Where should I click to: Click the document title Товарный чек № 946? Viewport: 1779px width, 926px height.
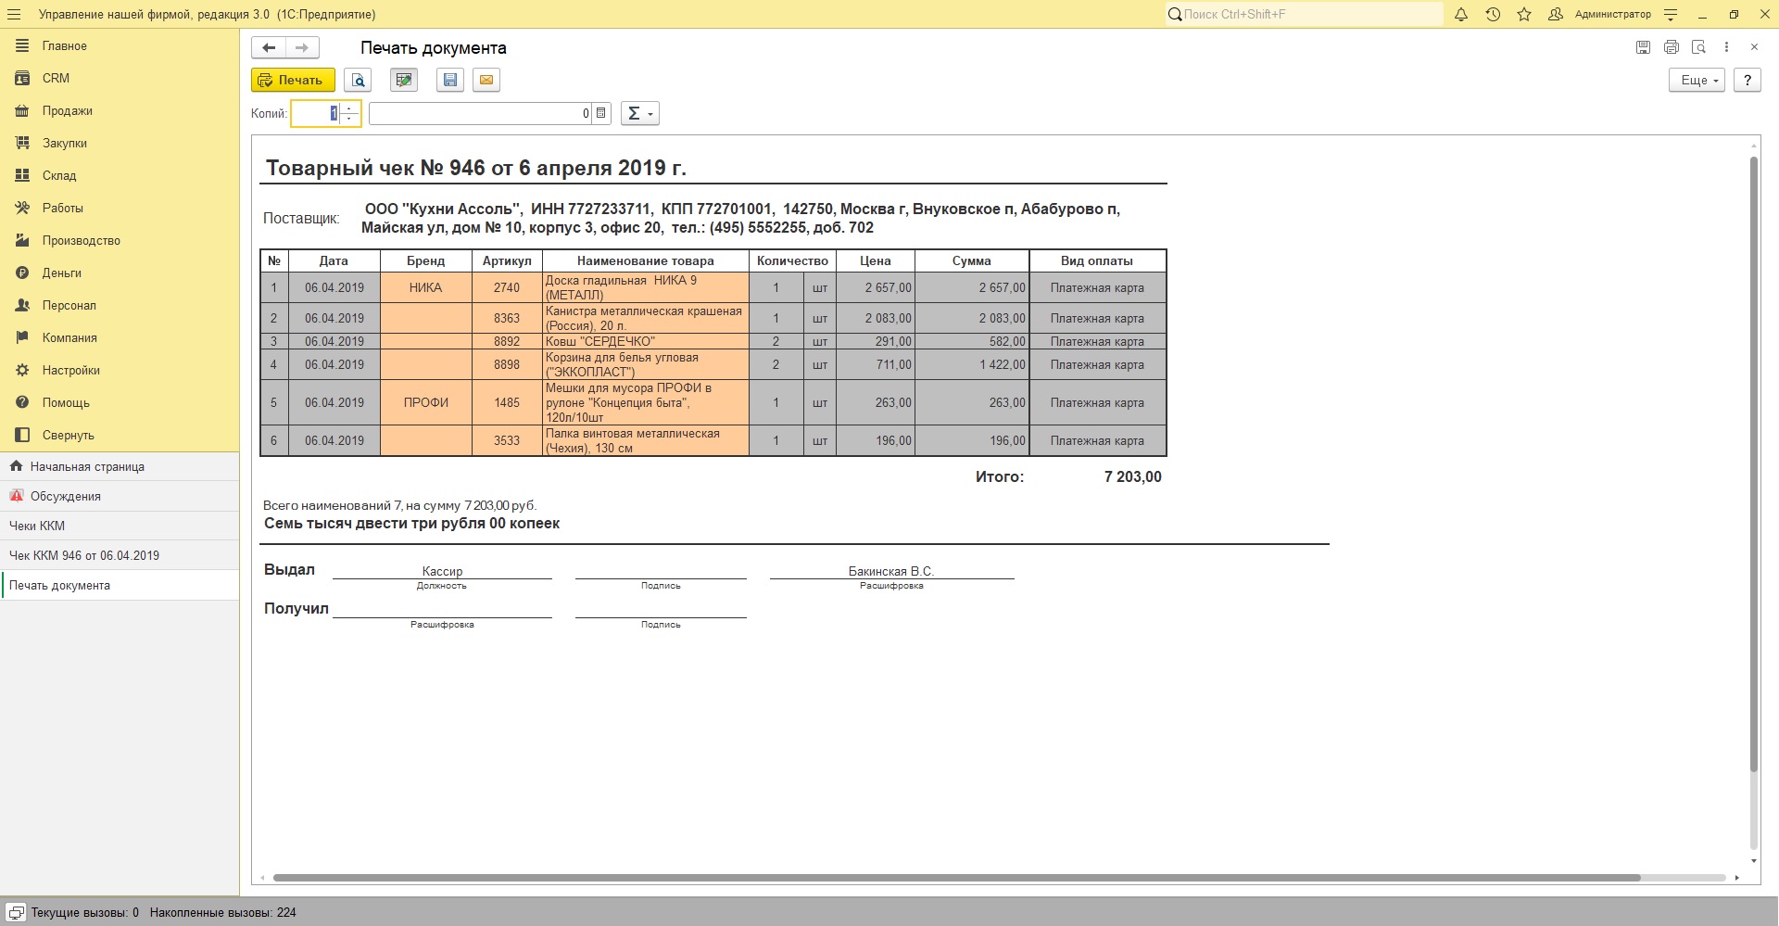click(x=476, y=168)
